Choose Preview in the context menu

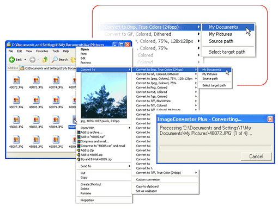pos(86,63)
